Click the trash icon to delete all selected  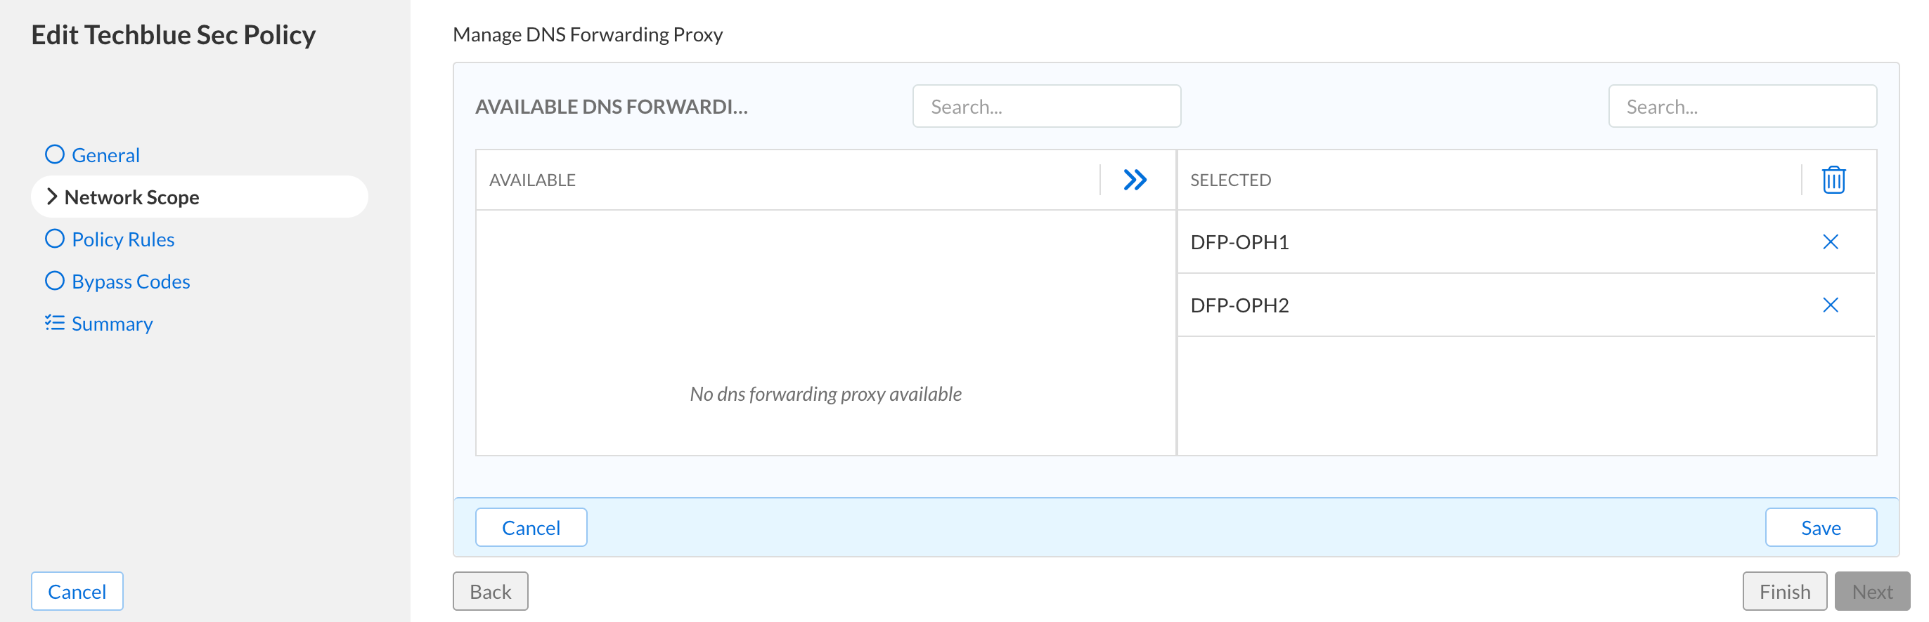coord(1833,180)
